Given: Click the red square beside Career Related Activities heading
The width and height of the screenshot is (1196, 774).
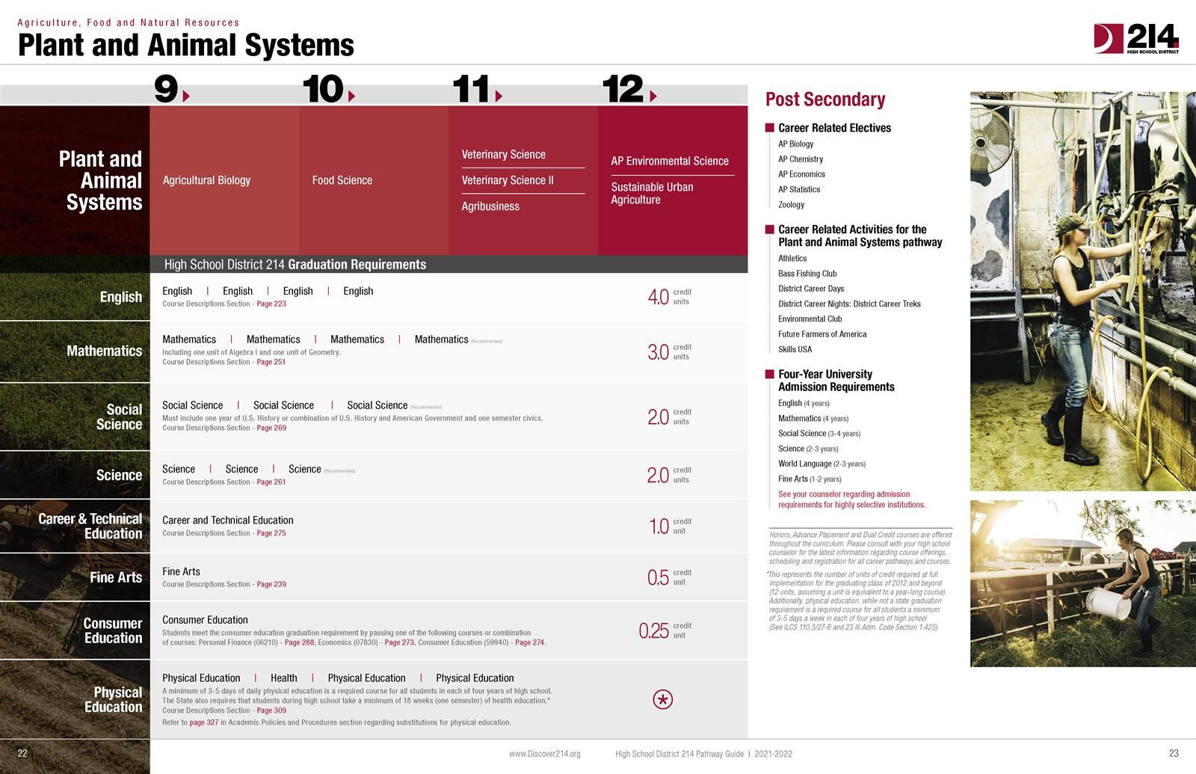Looking at the screenshot, I should pyautogui.click(x=770, y=230).
